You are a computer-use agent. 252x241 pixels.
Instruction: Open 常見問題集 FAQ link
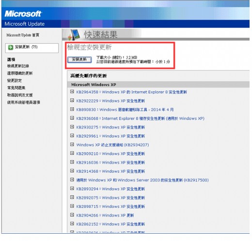click(x=16, y=88)
